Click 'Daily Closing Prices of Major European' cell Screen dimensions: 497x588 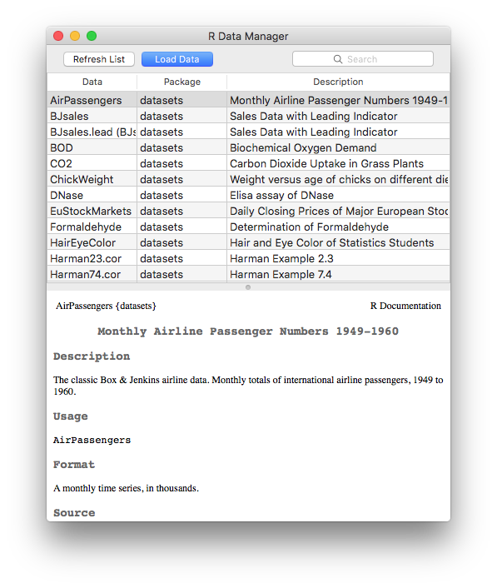pos(339,211)
